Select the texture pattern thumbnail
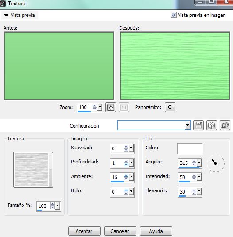The image size is (233, 237). 33,170
